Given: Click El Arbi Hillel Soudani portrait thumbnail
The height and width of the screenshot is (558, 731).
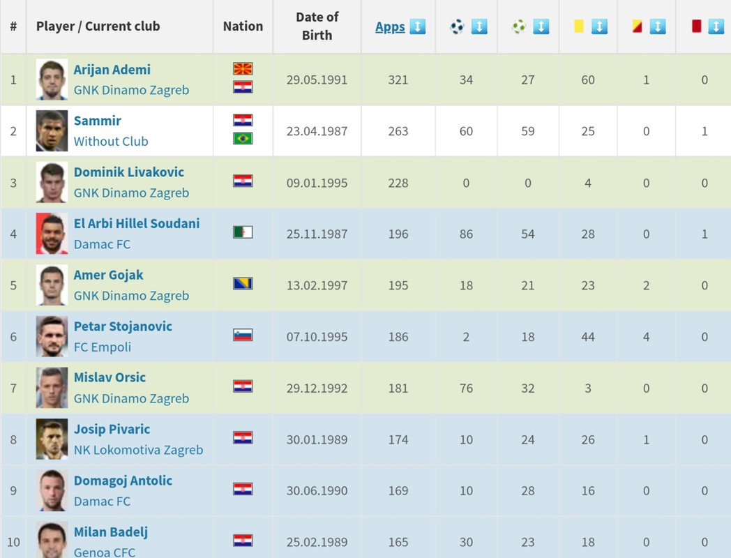Looking at the screenshot, I should click(x=52, y=234).
